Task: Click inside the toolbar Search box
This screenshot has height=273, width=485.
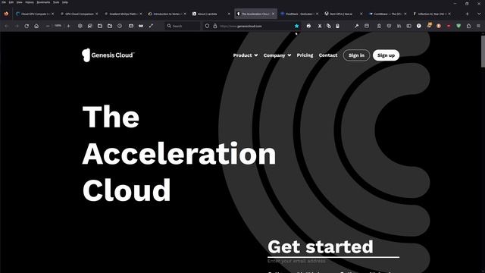Action: tap(183, 26)
